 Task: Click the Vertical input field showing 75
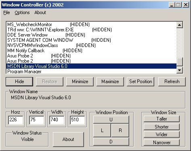tap(36, 120)
